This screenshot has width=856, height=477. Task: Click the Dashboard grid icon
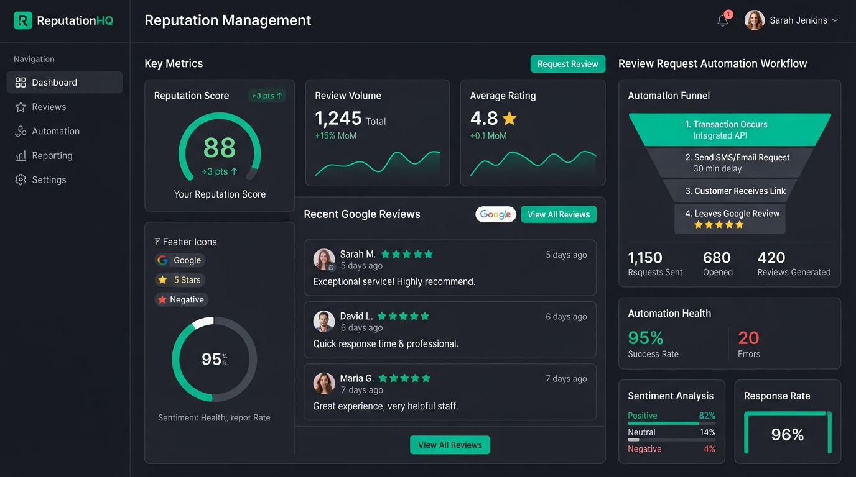pyautogui.click(x=21, y=83)
